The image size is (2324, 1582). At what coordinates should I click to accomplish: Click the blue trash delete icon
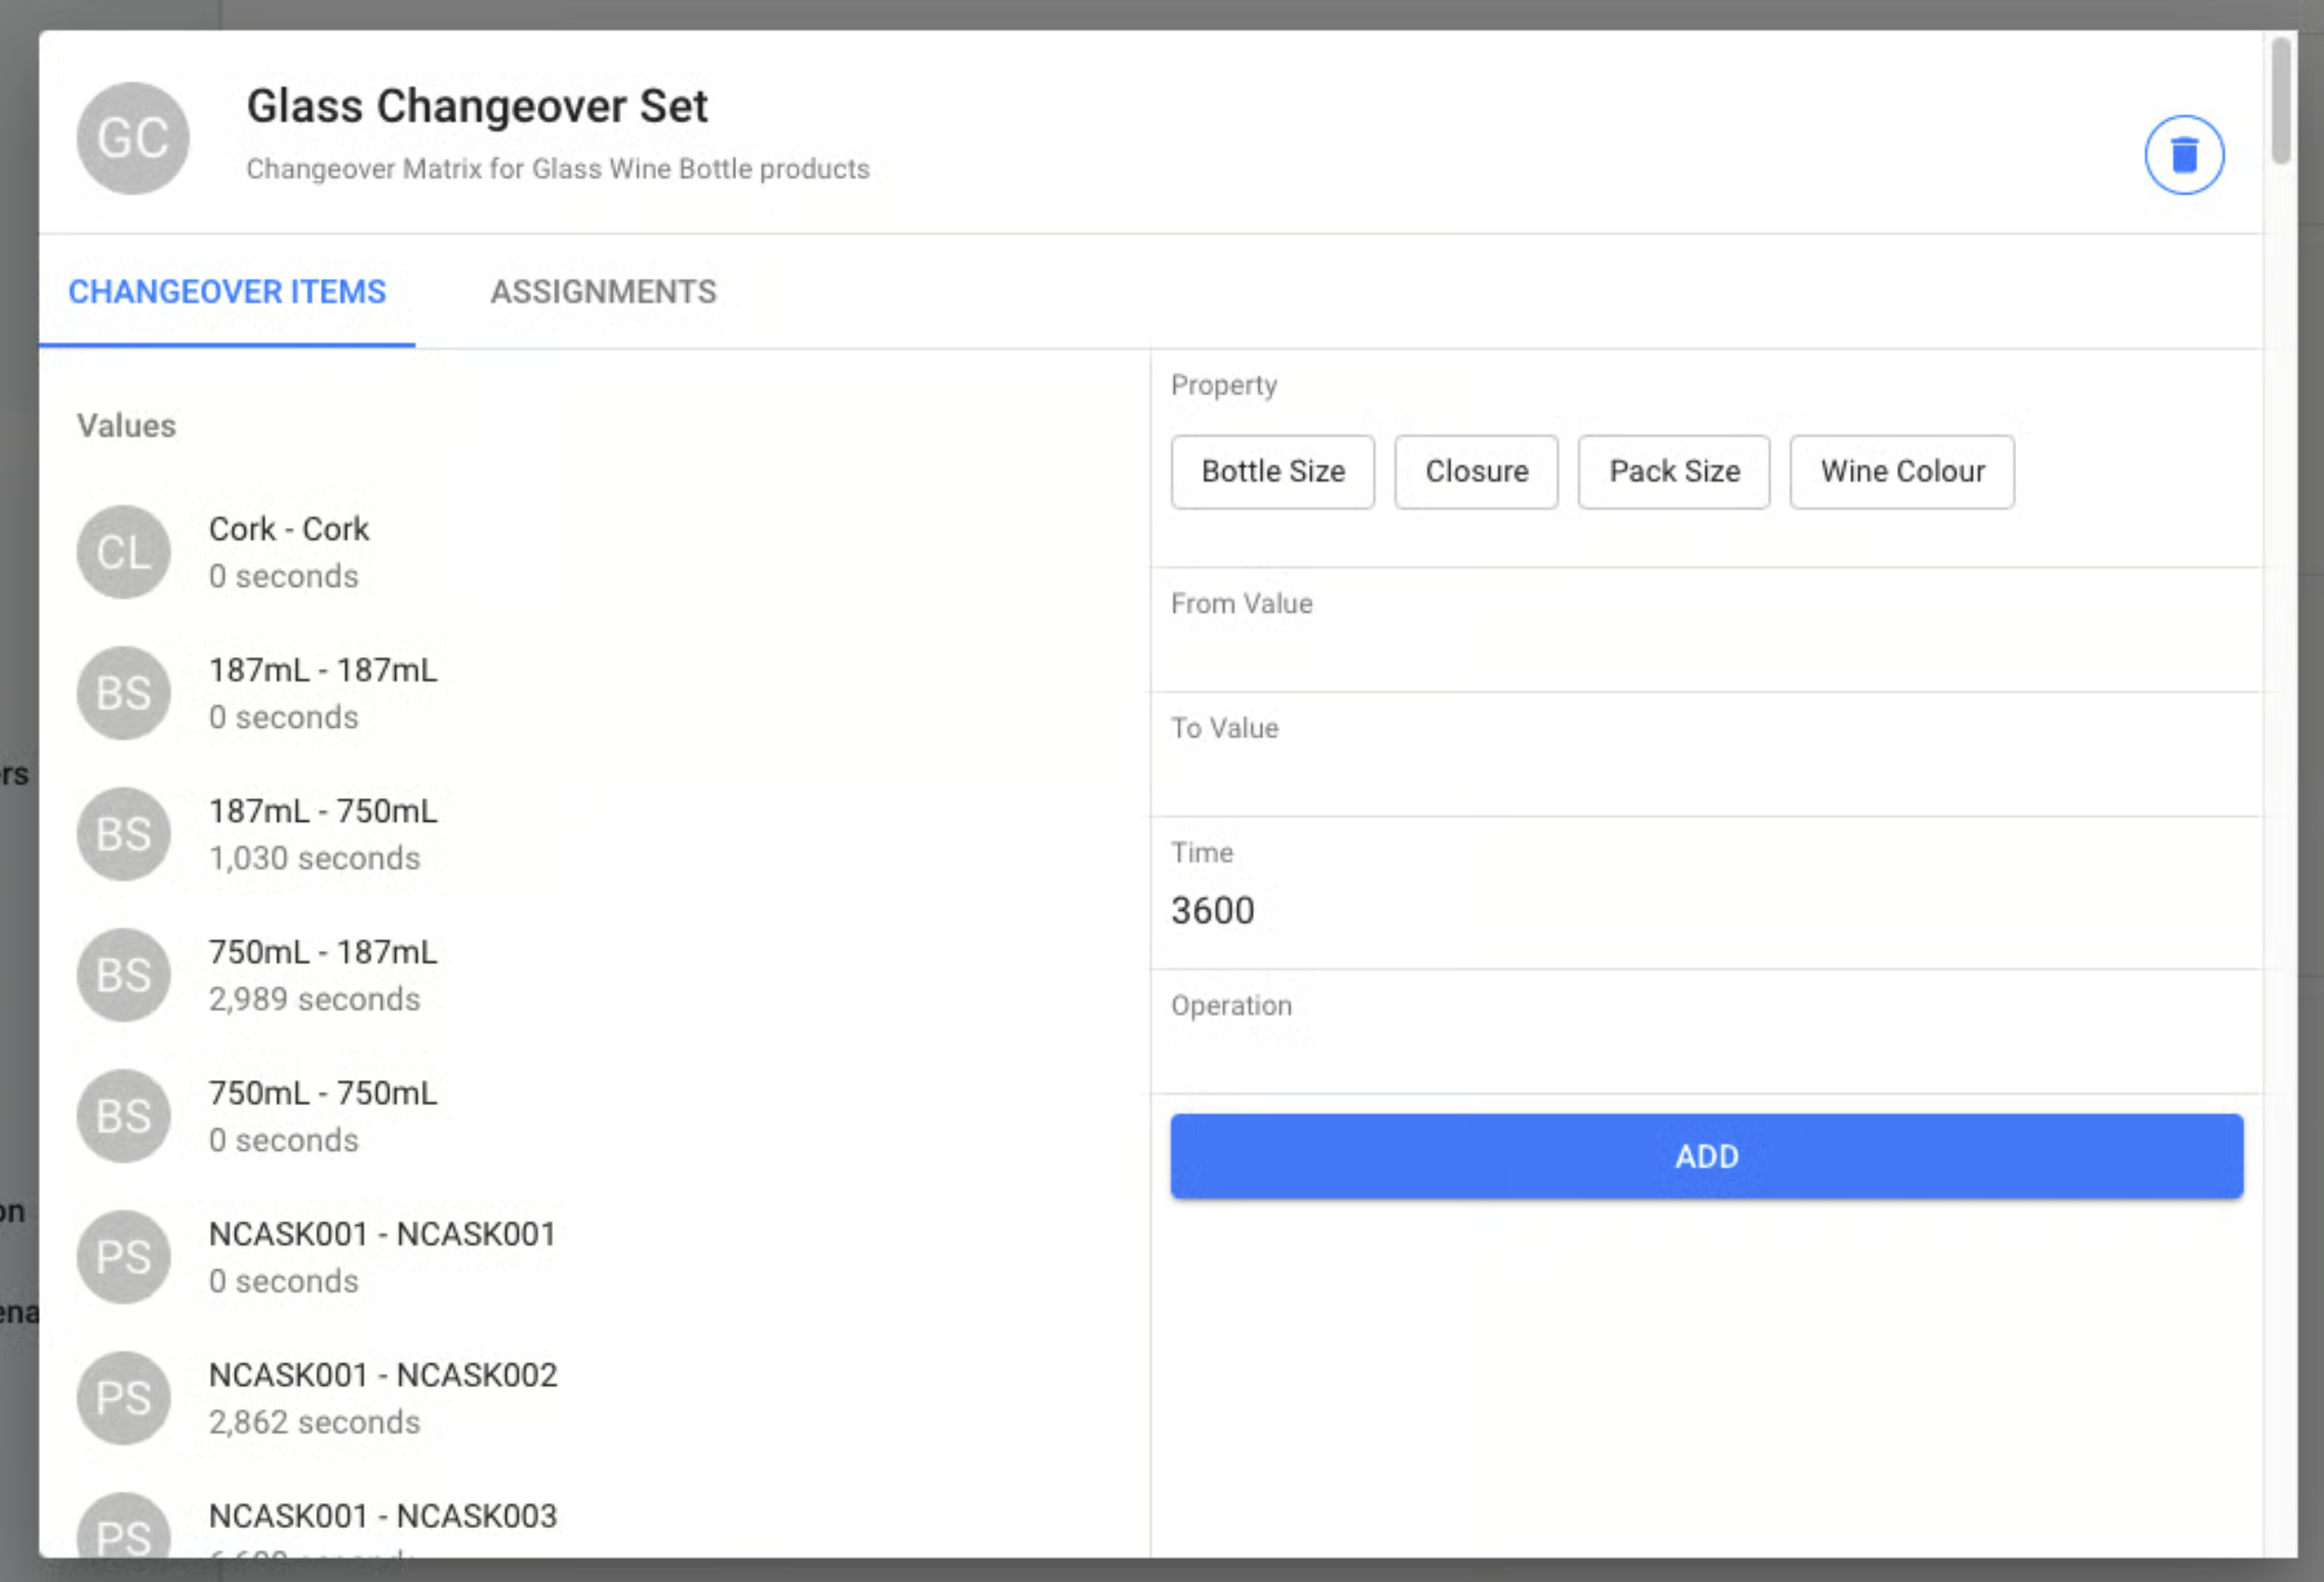[x=2183, y=155]
